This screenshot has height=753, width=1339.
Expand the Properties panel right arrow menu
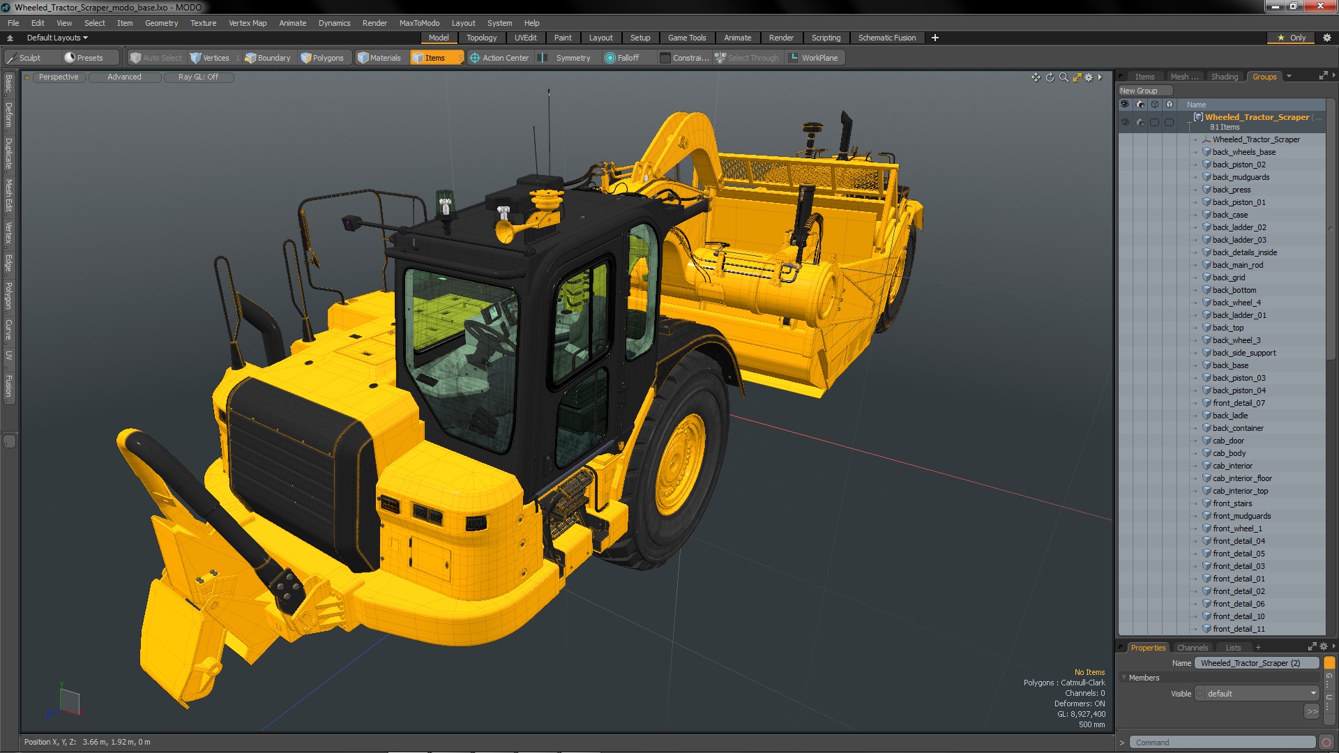click(1333, 647)
